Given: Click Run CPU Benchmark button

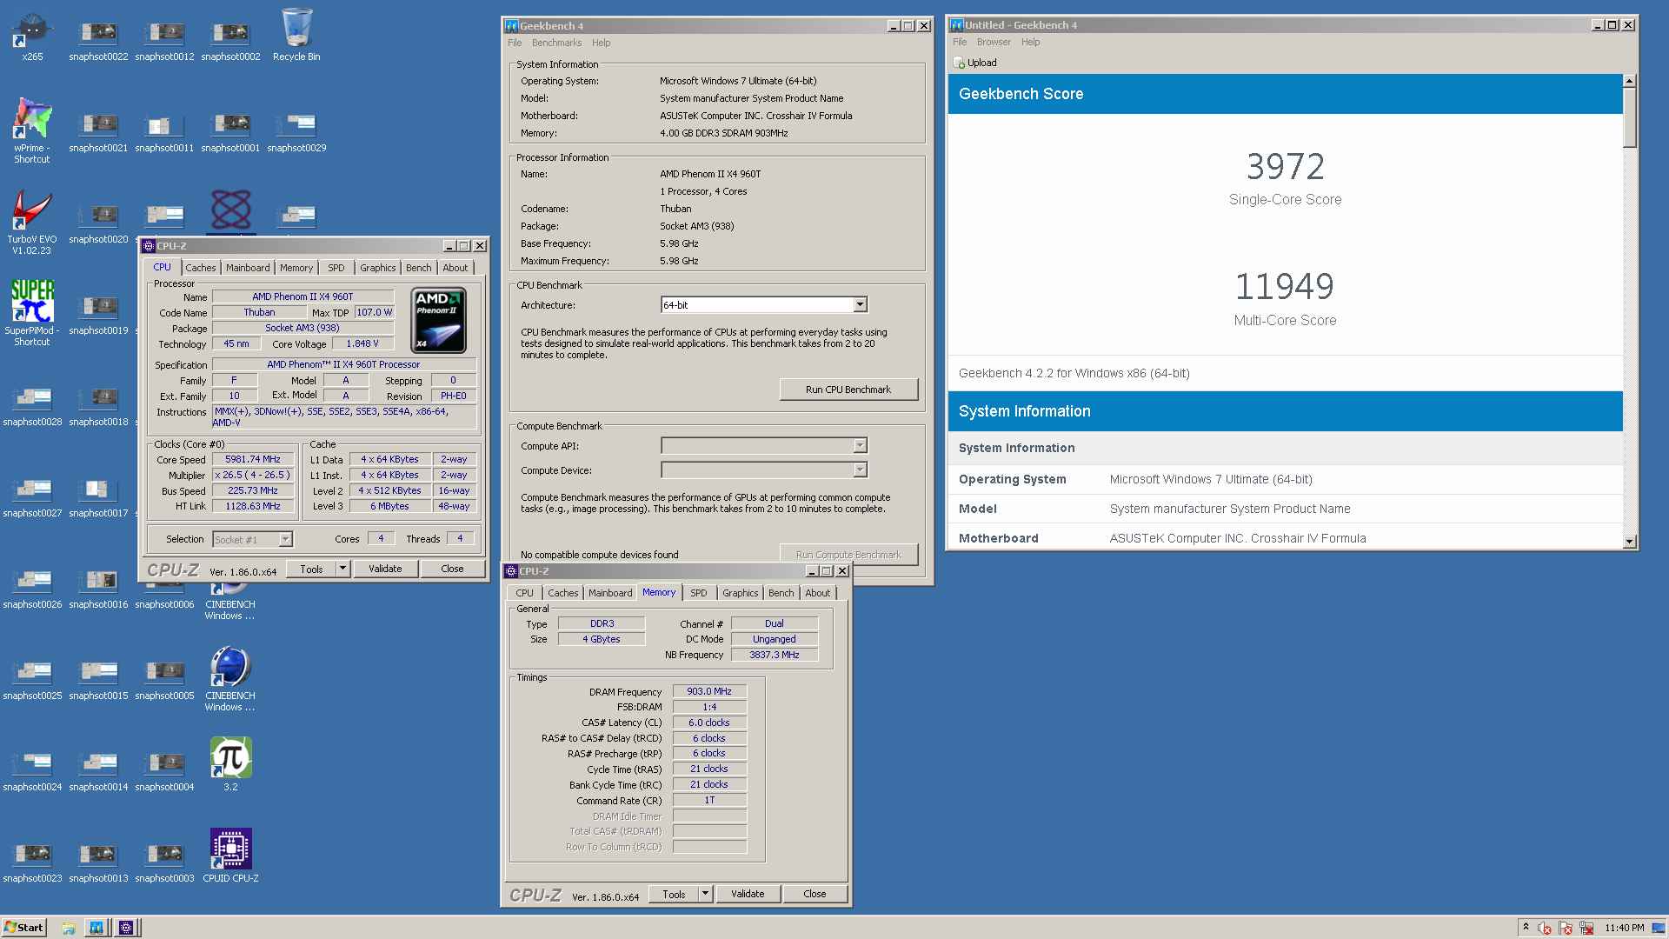Looking at the screenshot, I should [848, 390].
